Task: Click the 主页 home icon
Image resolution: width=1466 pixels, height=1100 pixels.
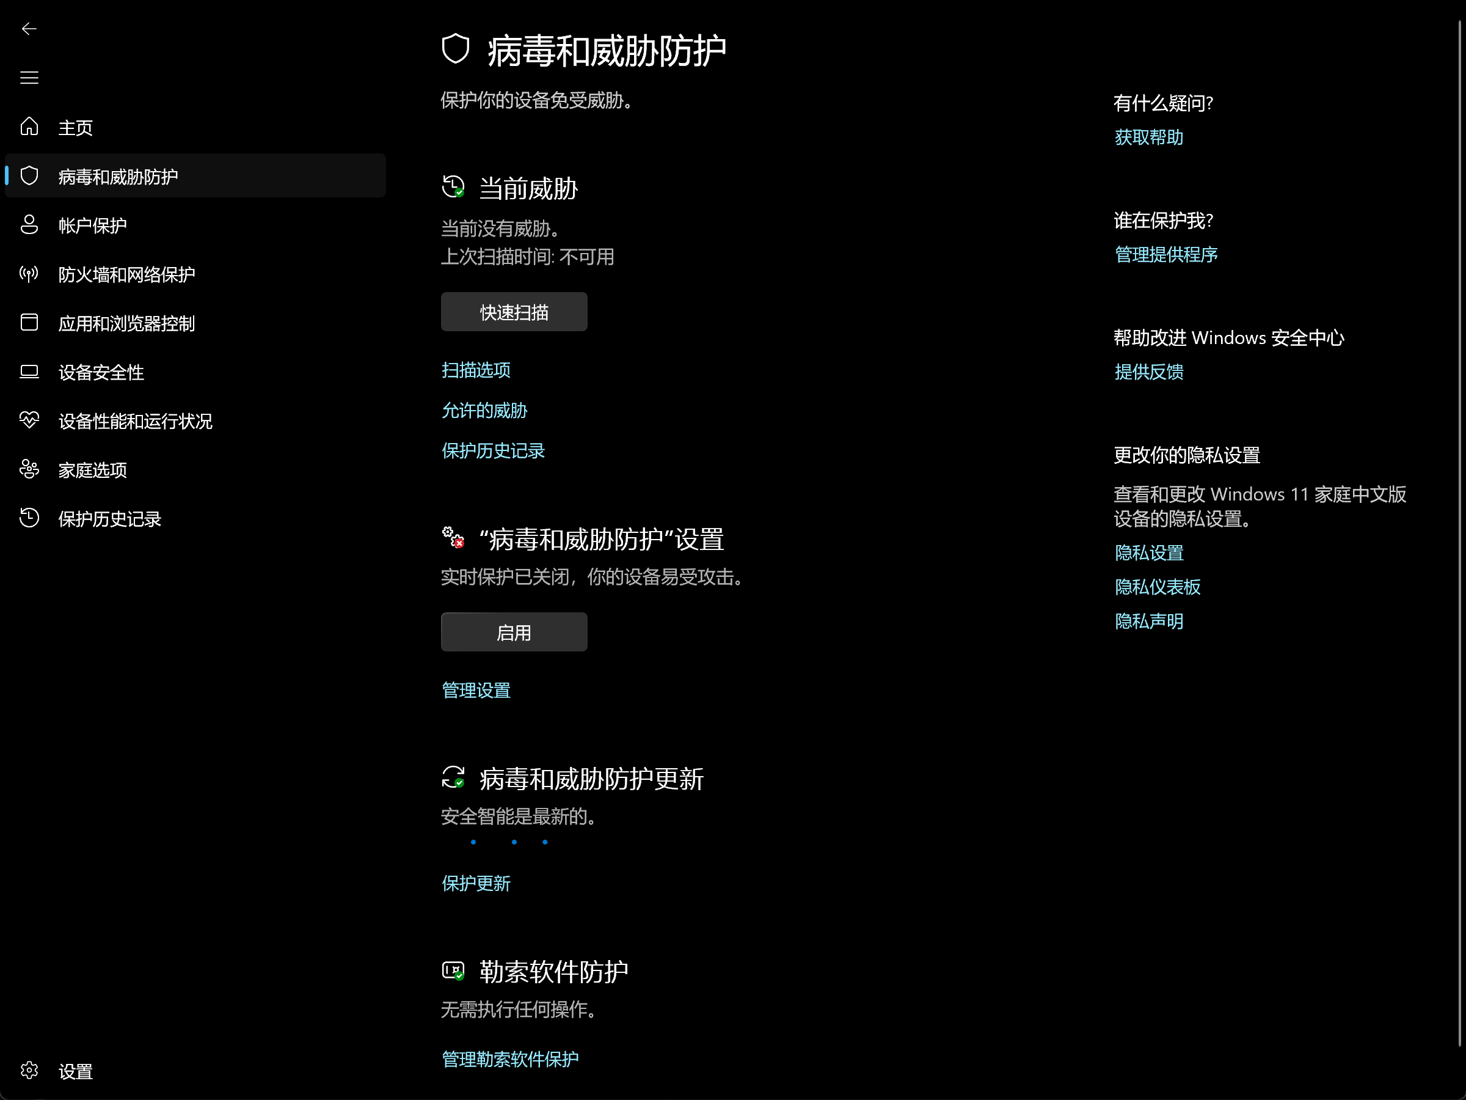Action: coord(29,126)
